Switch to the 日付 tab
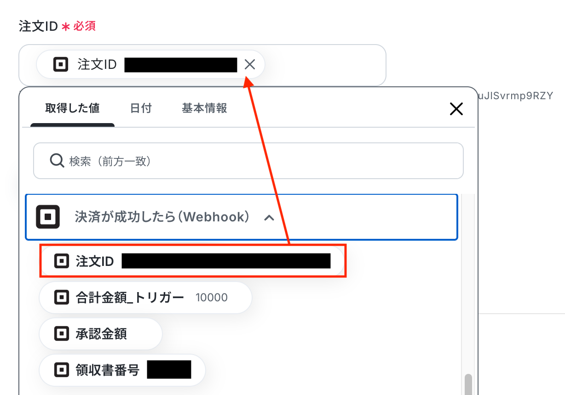565x395 pixels. click(x=141, y=108)
